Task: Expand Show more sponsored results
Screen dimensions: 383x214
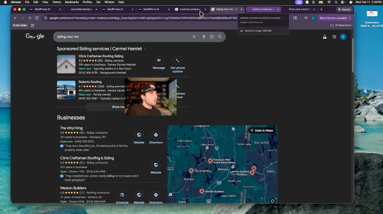Action: pos(118,107)
